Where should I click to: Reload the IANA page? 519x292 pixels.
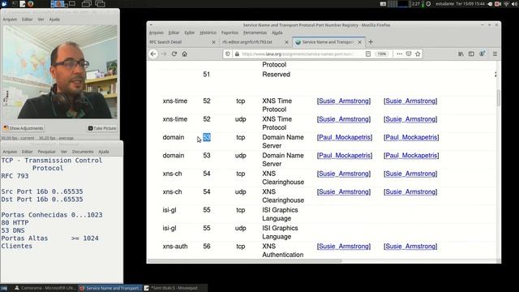tap(174, 54)
